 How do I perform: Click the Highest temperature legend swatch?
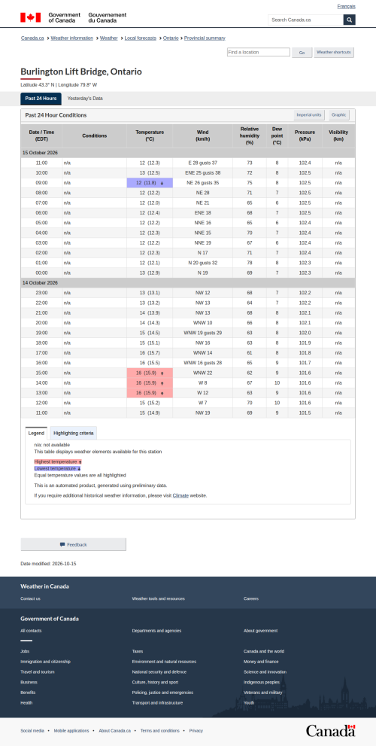click(58, 461)
